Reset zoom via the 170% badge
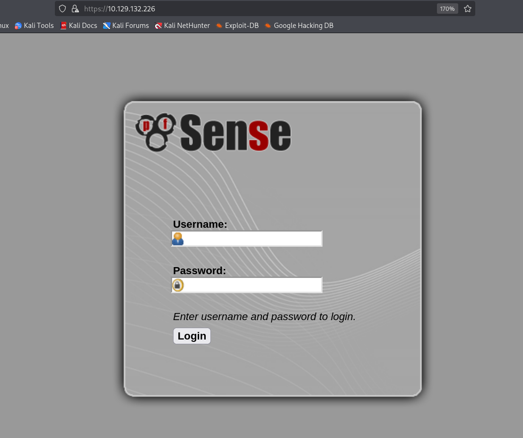 [447, 9]
